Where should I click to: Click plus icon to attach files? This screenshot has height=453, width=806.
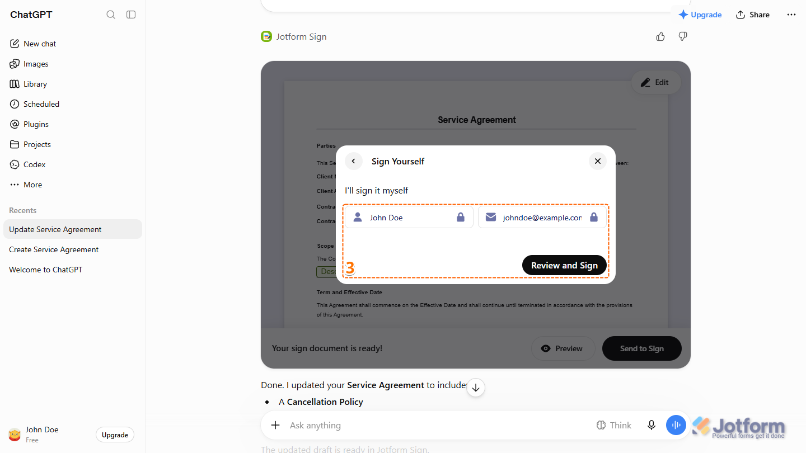pyautogui.click(x=275, y=425)
